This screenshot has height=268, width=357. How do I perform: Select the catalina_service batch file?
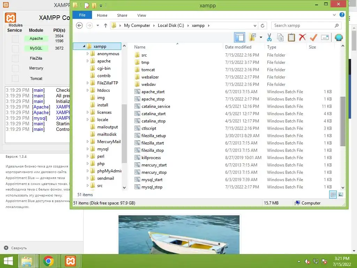pos(152,106)
